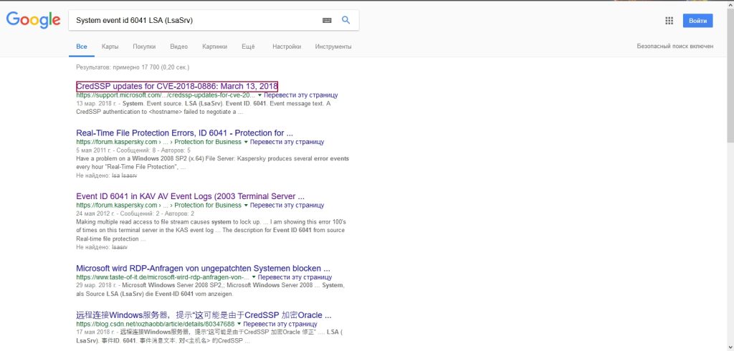Expand arrow beside first Kaspersky forum URL
The height and width of the screenshot is (351, 734).
coord(246,142)
